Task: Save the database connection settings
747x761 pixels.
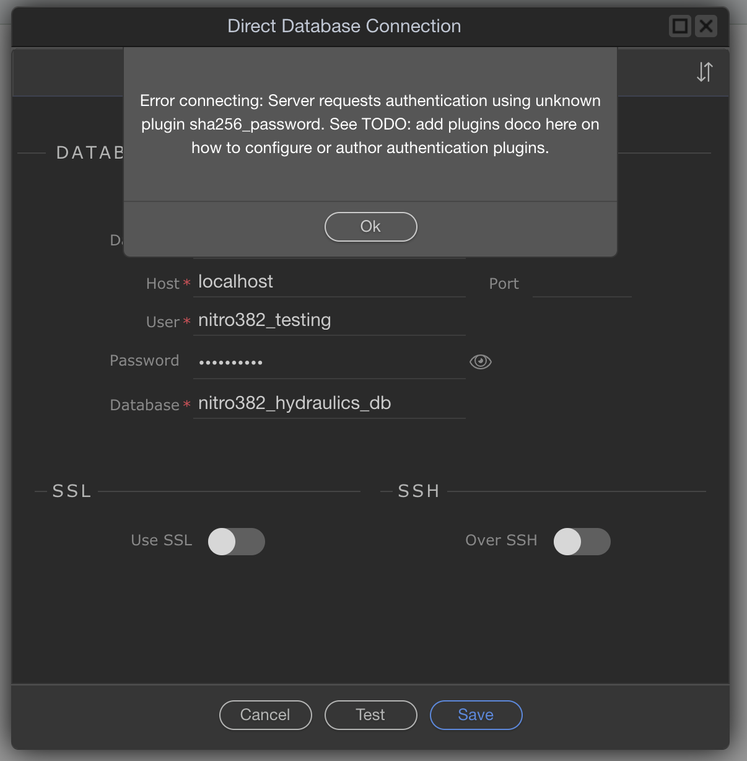Action: [x=476, y=715]
